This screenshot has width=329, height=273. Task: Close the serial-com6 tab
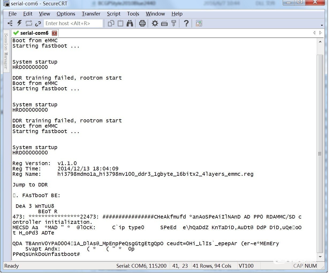(54, 33)
